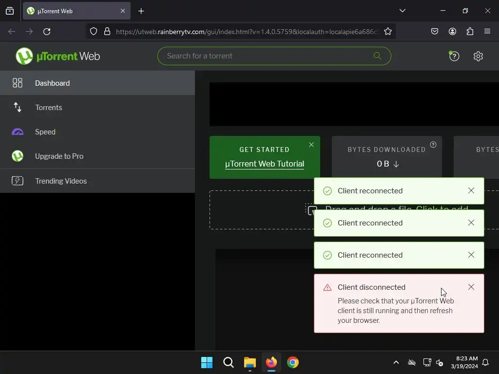The image size is (499, 374).
Task: Select Upgrade to Pro
Action: 97,156
